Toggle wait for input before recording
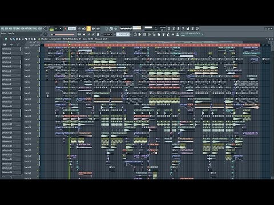Viewport: 274px width, 205px height. [x=84, y=28]
